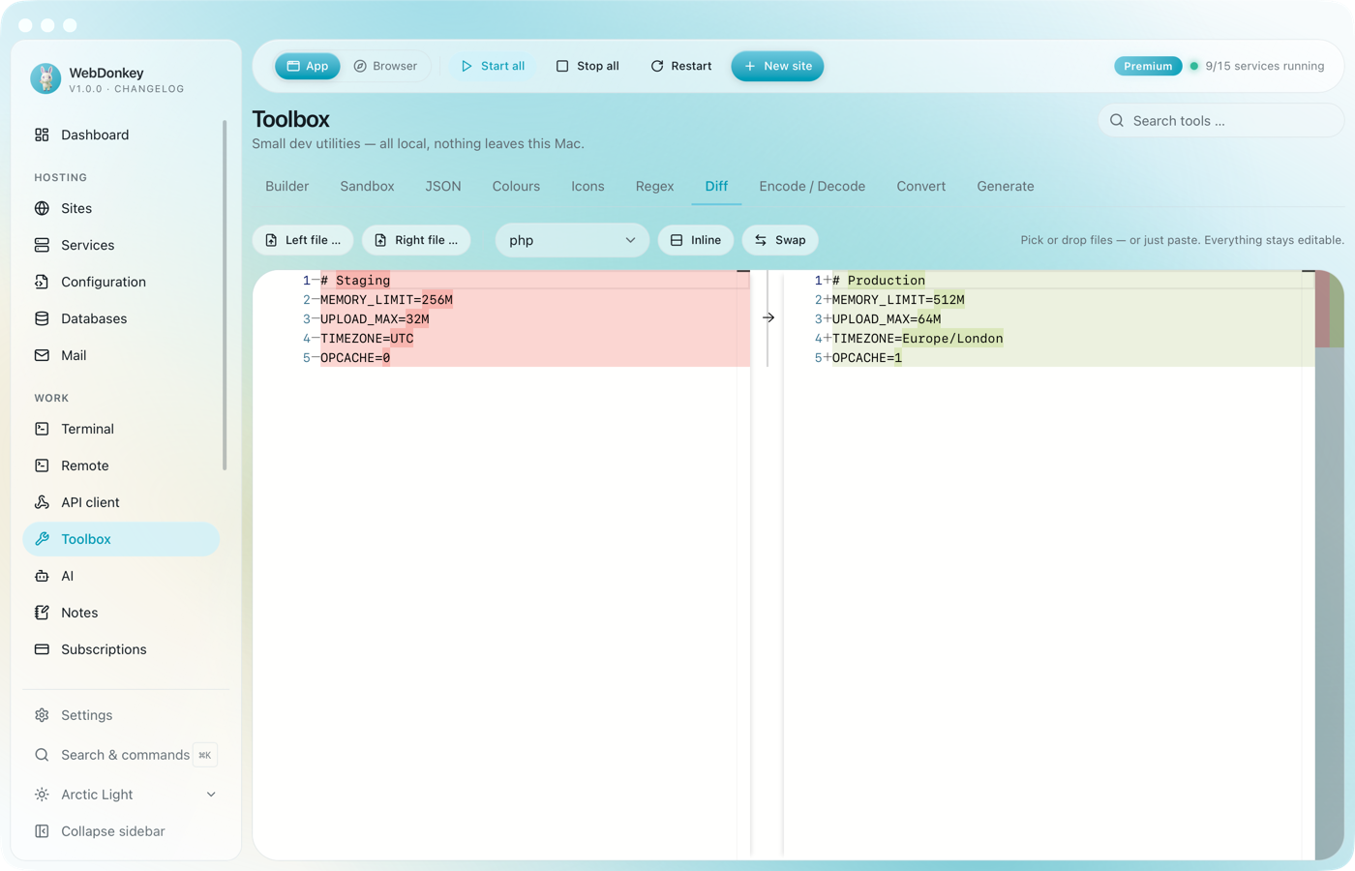Open the Encode / Decode tab
The width and height of the screenshot is (1355, 871).
(x=812, y=186)
